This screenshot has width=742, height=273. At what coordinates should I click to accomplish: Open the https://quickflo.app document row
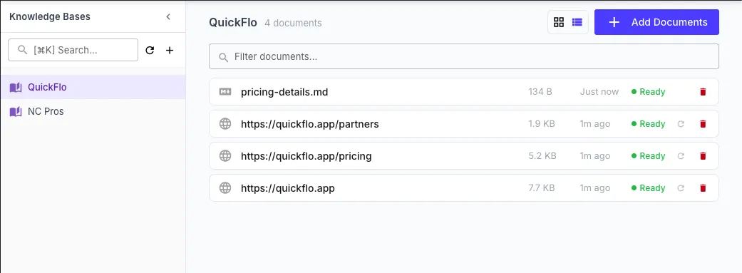[x=464, y=188]
